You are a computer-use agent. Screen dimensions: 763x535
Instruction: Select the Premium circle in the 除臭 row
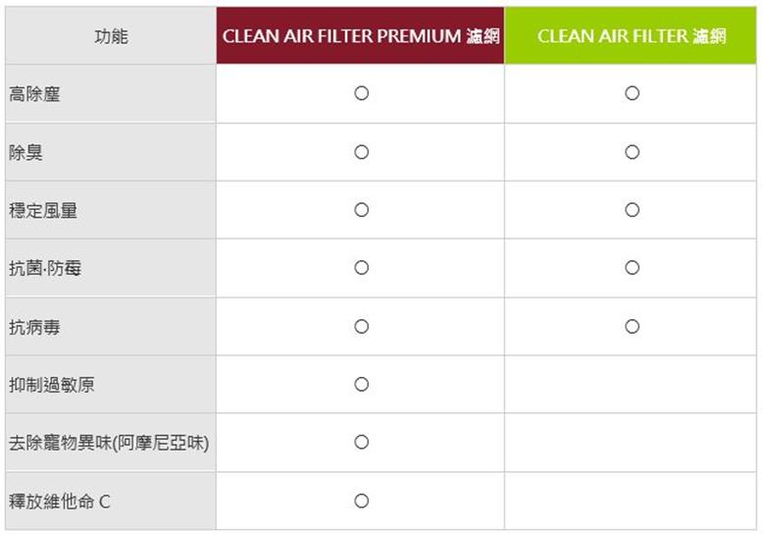(x=361, y=152)
